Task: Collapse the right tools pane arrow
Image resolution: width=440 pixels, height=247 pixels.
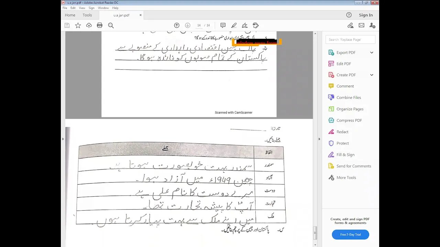Action: tap(319, 139)
